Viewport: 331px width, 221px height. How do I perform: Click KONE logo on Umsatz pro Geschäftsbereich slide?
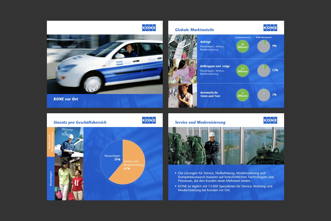click(x=149, y=120)
